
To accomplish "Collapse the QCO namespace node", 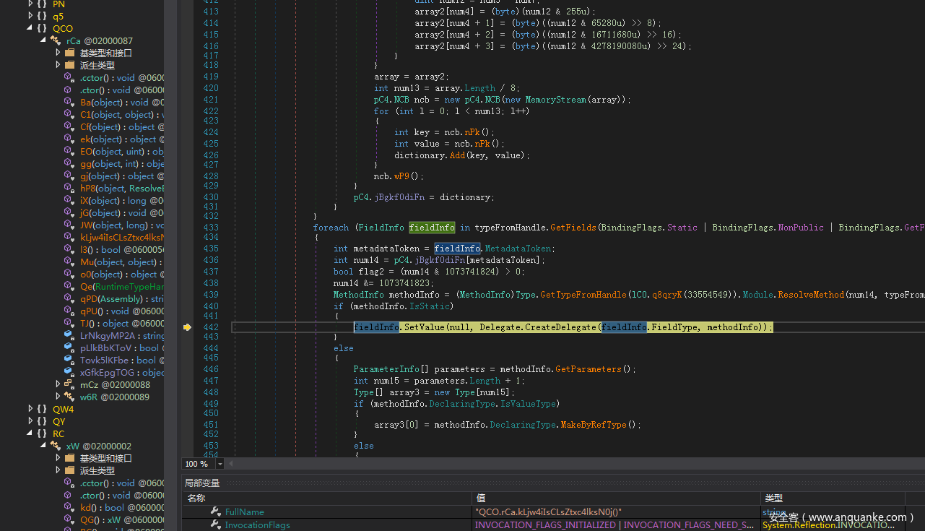I will click(x=30, y=29).
